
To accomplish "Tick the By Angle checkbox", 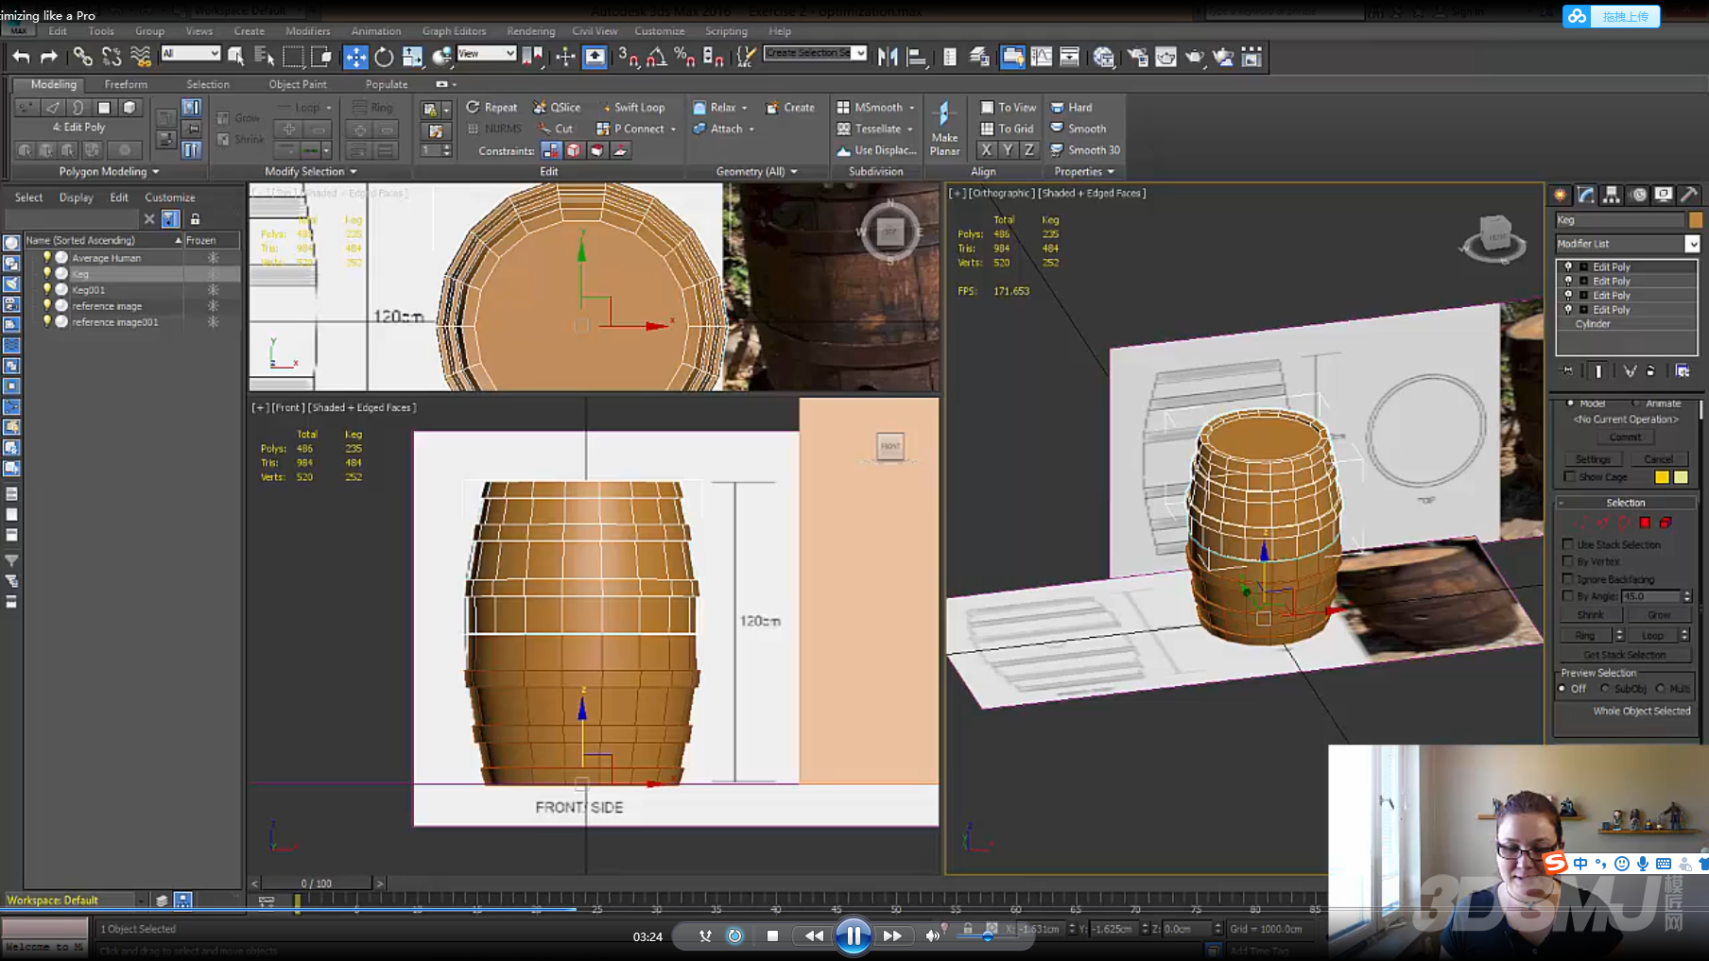I will tap(1568, 596).
